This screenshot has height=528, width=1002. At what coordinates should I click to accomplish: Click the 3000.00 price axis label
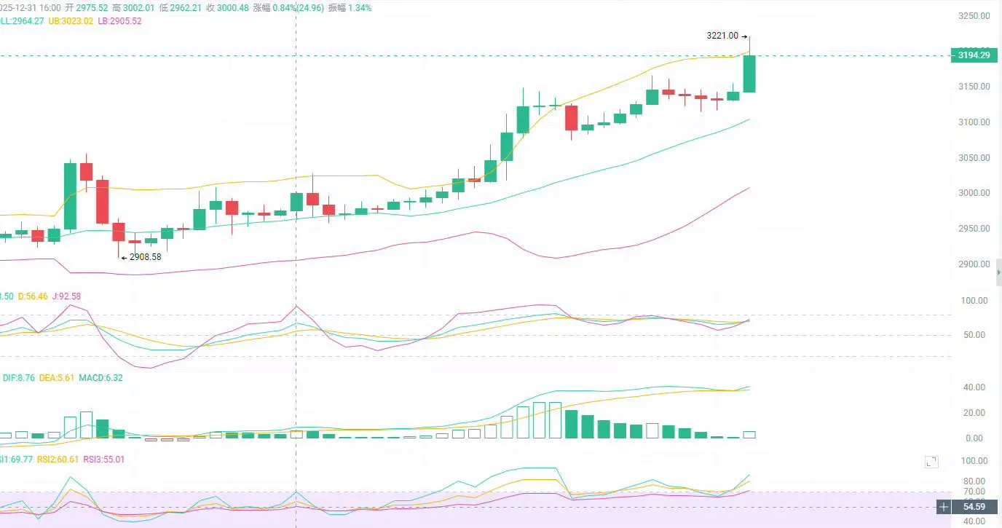pos(974,193)
